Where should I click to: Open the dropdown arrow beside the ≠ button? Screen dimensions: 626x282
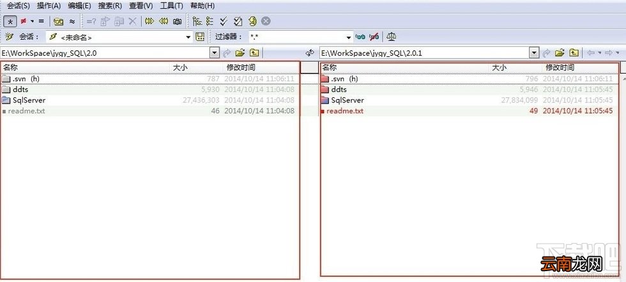pyautogui.click(x=32, y=21)
